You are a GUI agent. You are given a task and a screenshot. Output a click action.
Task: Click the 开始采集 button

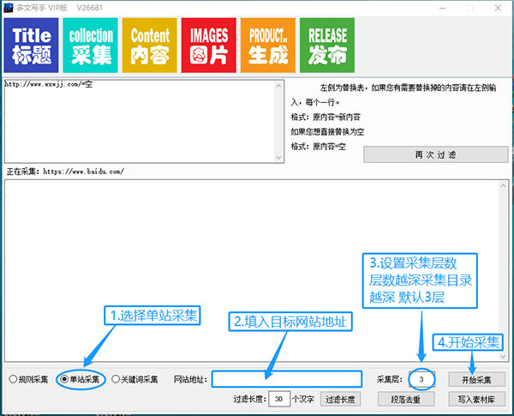click(476, 380)
